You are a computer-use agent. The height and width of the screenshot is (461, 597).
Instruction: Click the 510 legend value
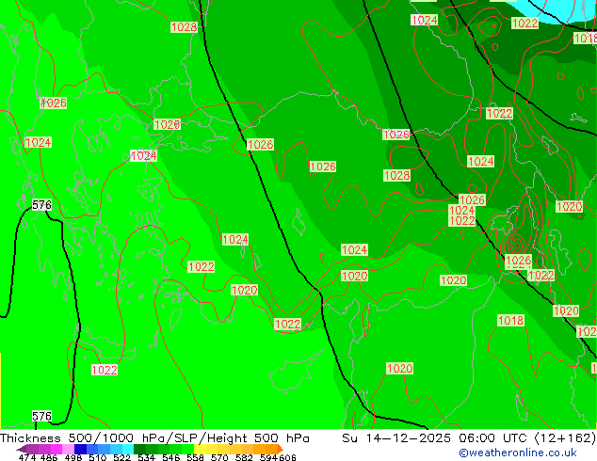pos(97,457)
